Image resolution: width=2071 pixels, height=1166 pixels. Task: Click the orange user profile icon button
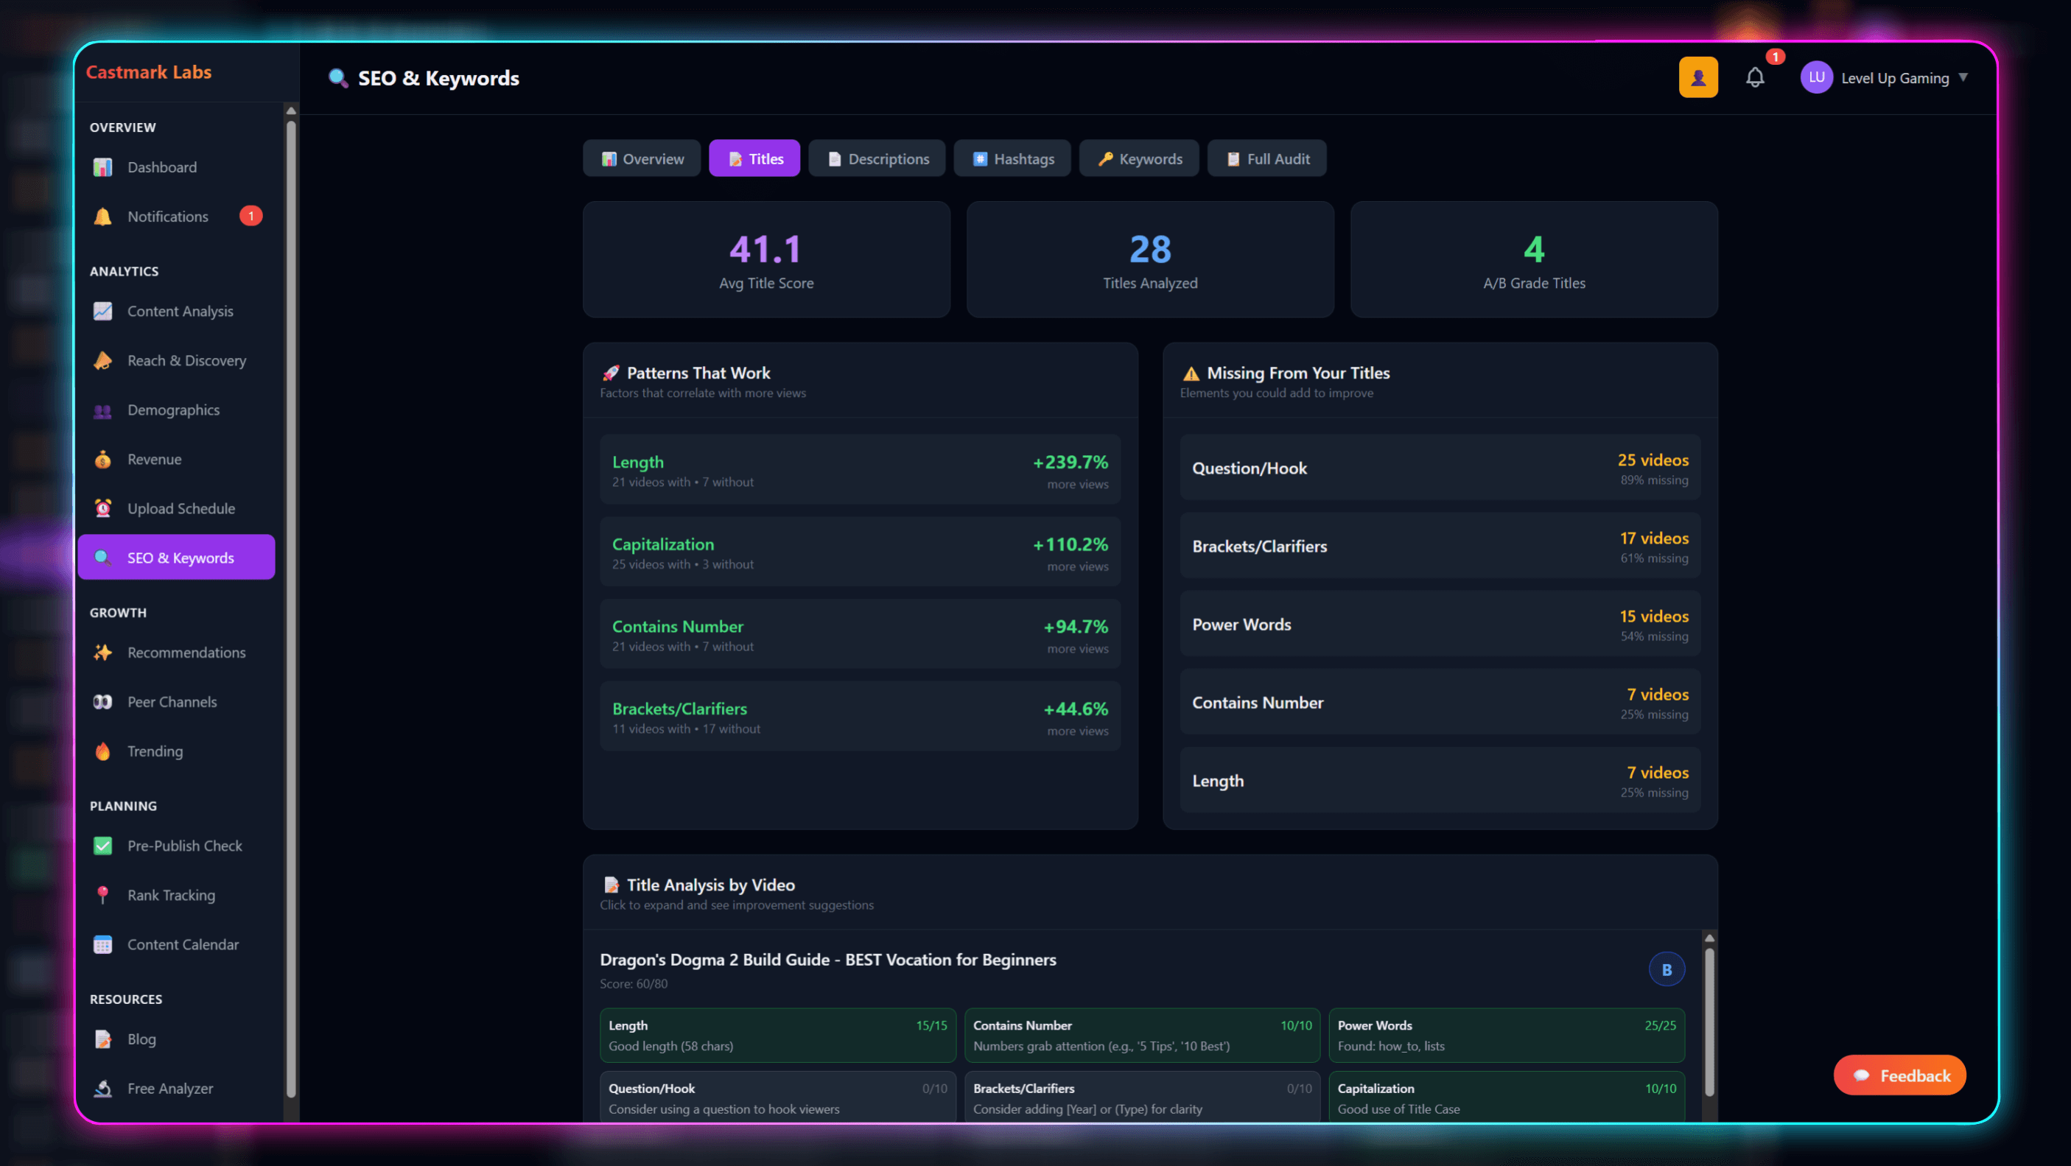tap(1698, 77)
